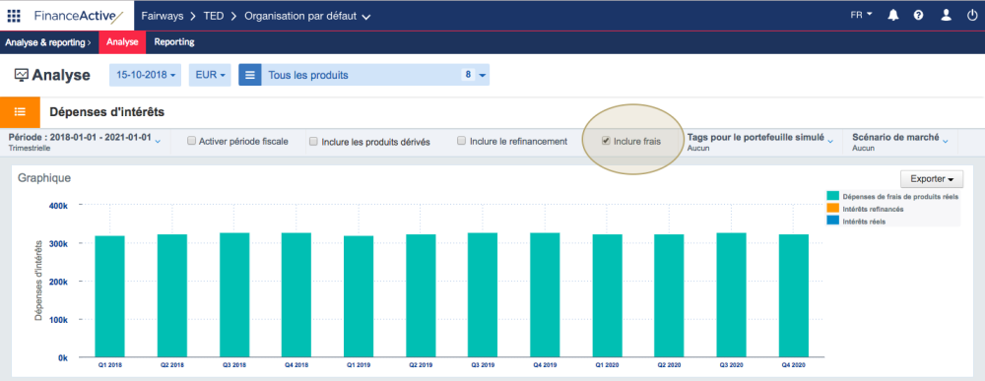Viewport: 985px width, 381px height.
Task: Click Dépenses de frais de produits réels legend
Action: pos(893,197)
